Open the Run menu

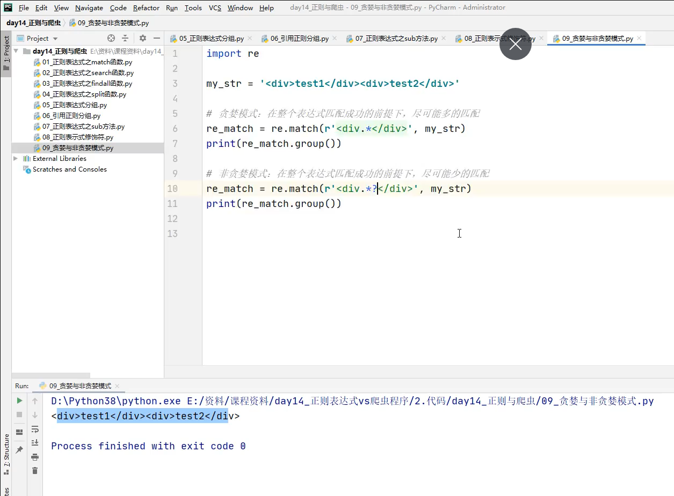(172, 8)
